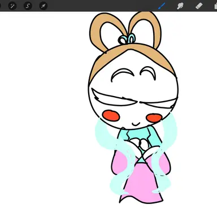Select the Smudge finger tool
217x217 pixels.
click(180, 6)
